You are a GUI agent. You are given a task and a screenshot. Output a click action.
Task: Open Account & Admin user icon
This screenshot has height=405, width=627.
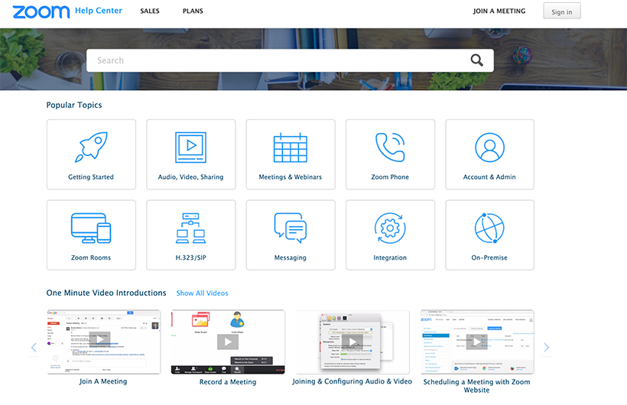(x=489, y=147)
